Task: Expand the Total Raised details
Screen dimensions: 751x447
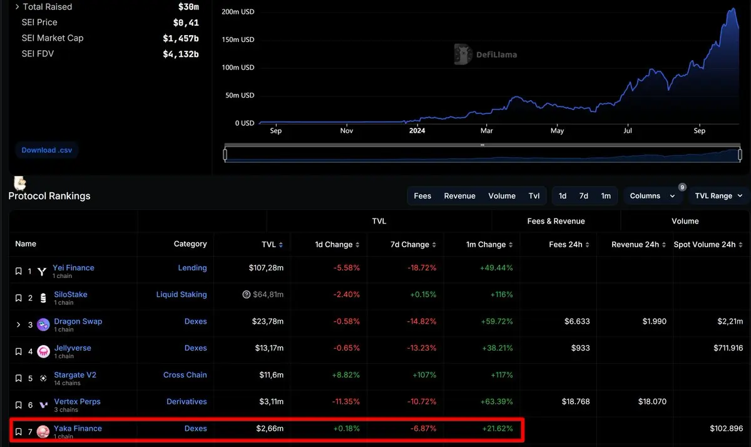Action: [17, 7]
